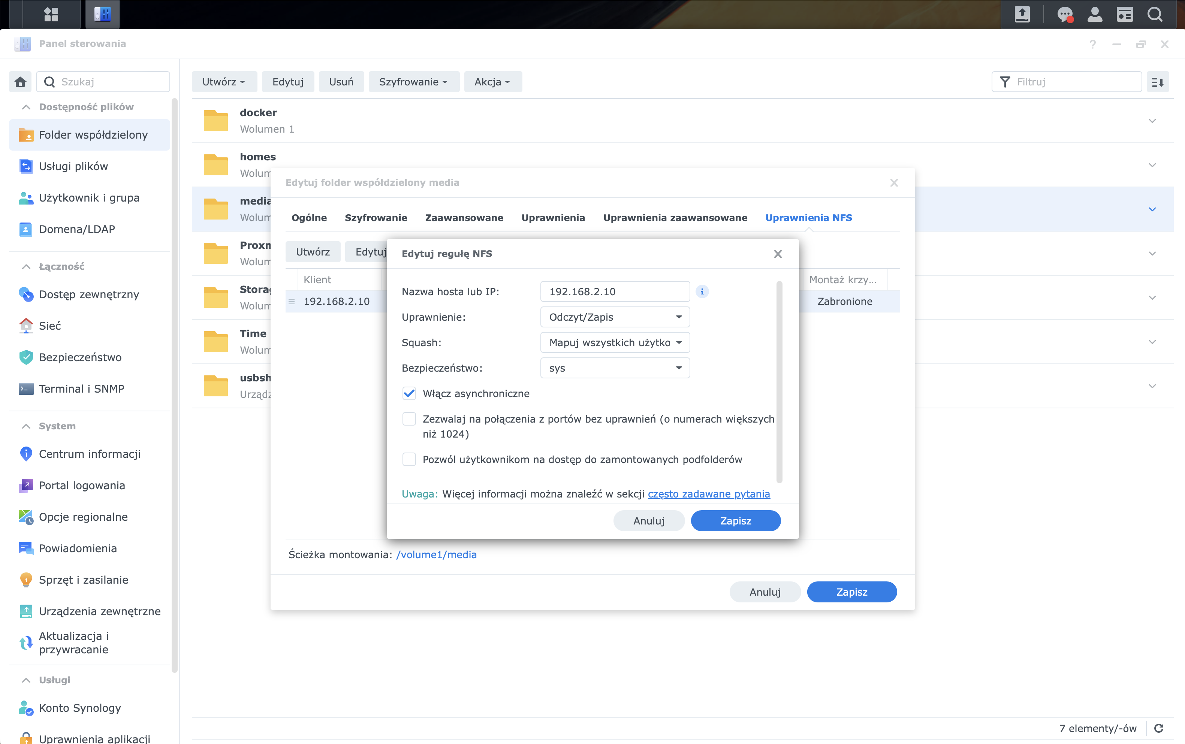Image resolution: width=1185 pixels, height=744 pixels.
Task: Click Usuń button in main toolbar
Action: 341,82
